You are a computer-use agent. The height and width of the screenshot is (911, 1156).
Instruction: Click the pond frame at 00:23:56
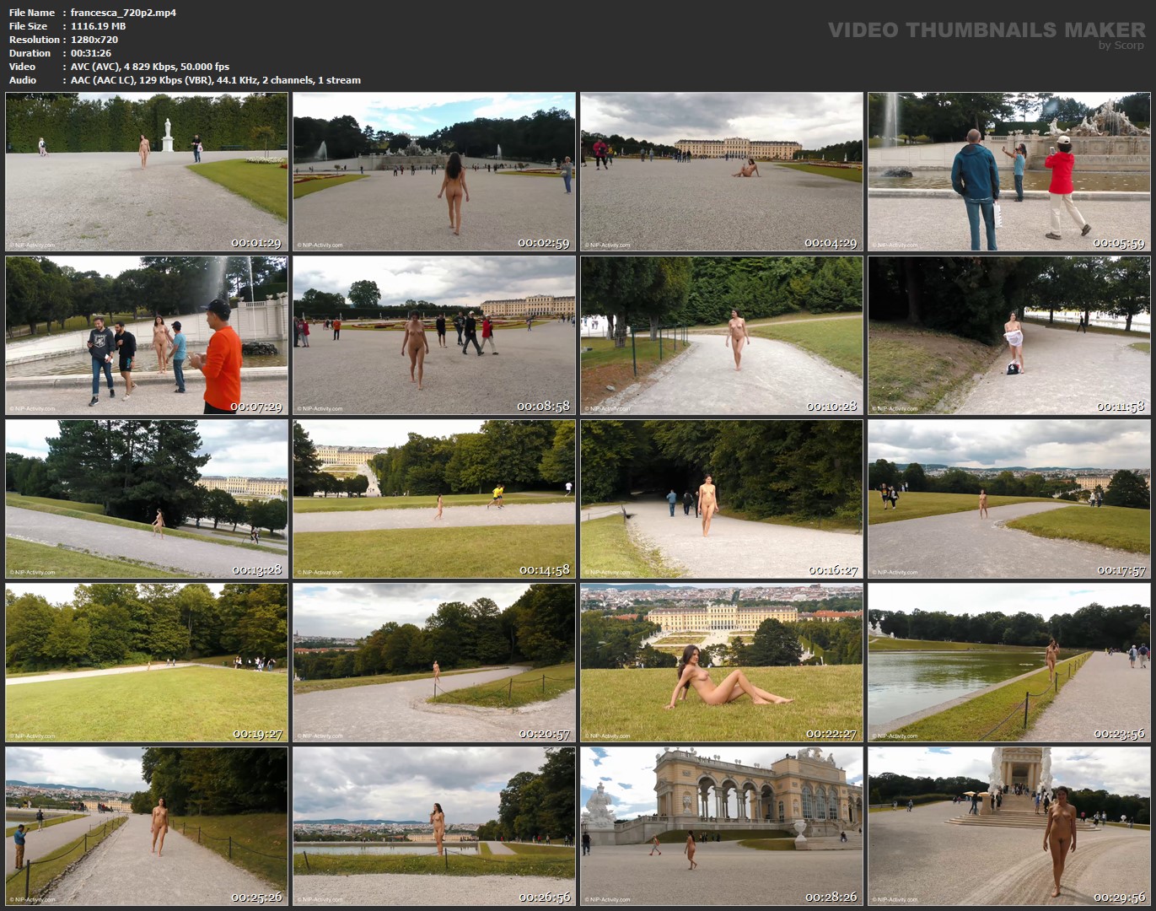point(1009,663)
